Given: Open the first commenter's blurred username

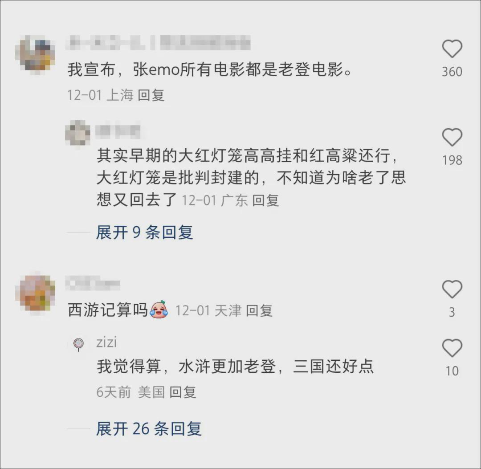Looking at the screenshot, I should pyautogui.click(x=158, y=43).
